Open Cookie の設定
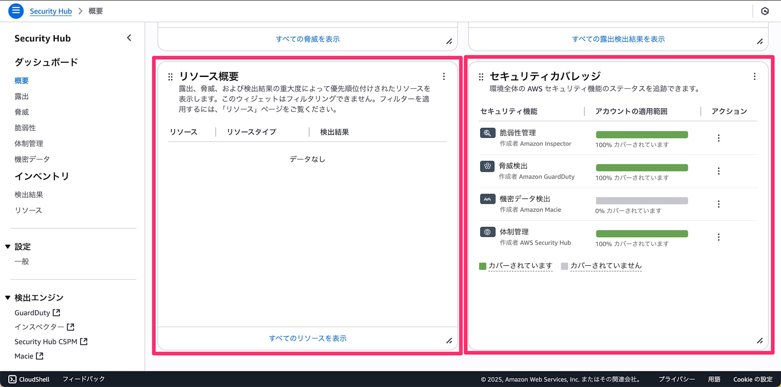The width and height of the screenshot is (781, 387). 753,379
